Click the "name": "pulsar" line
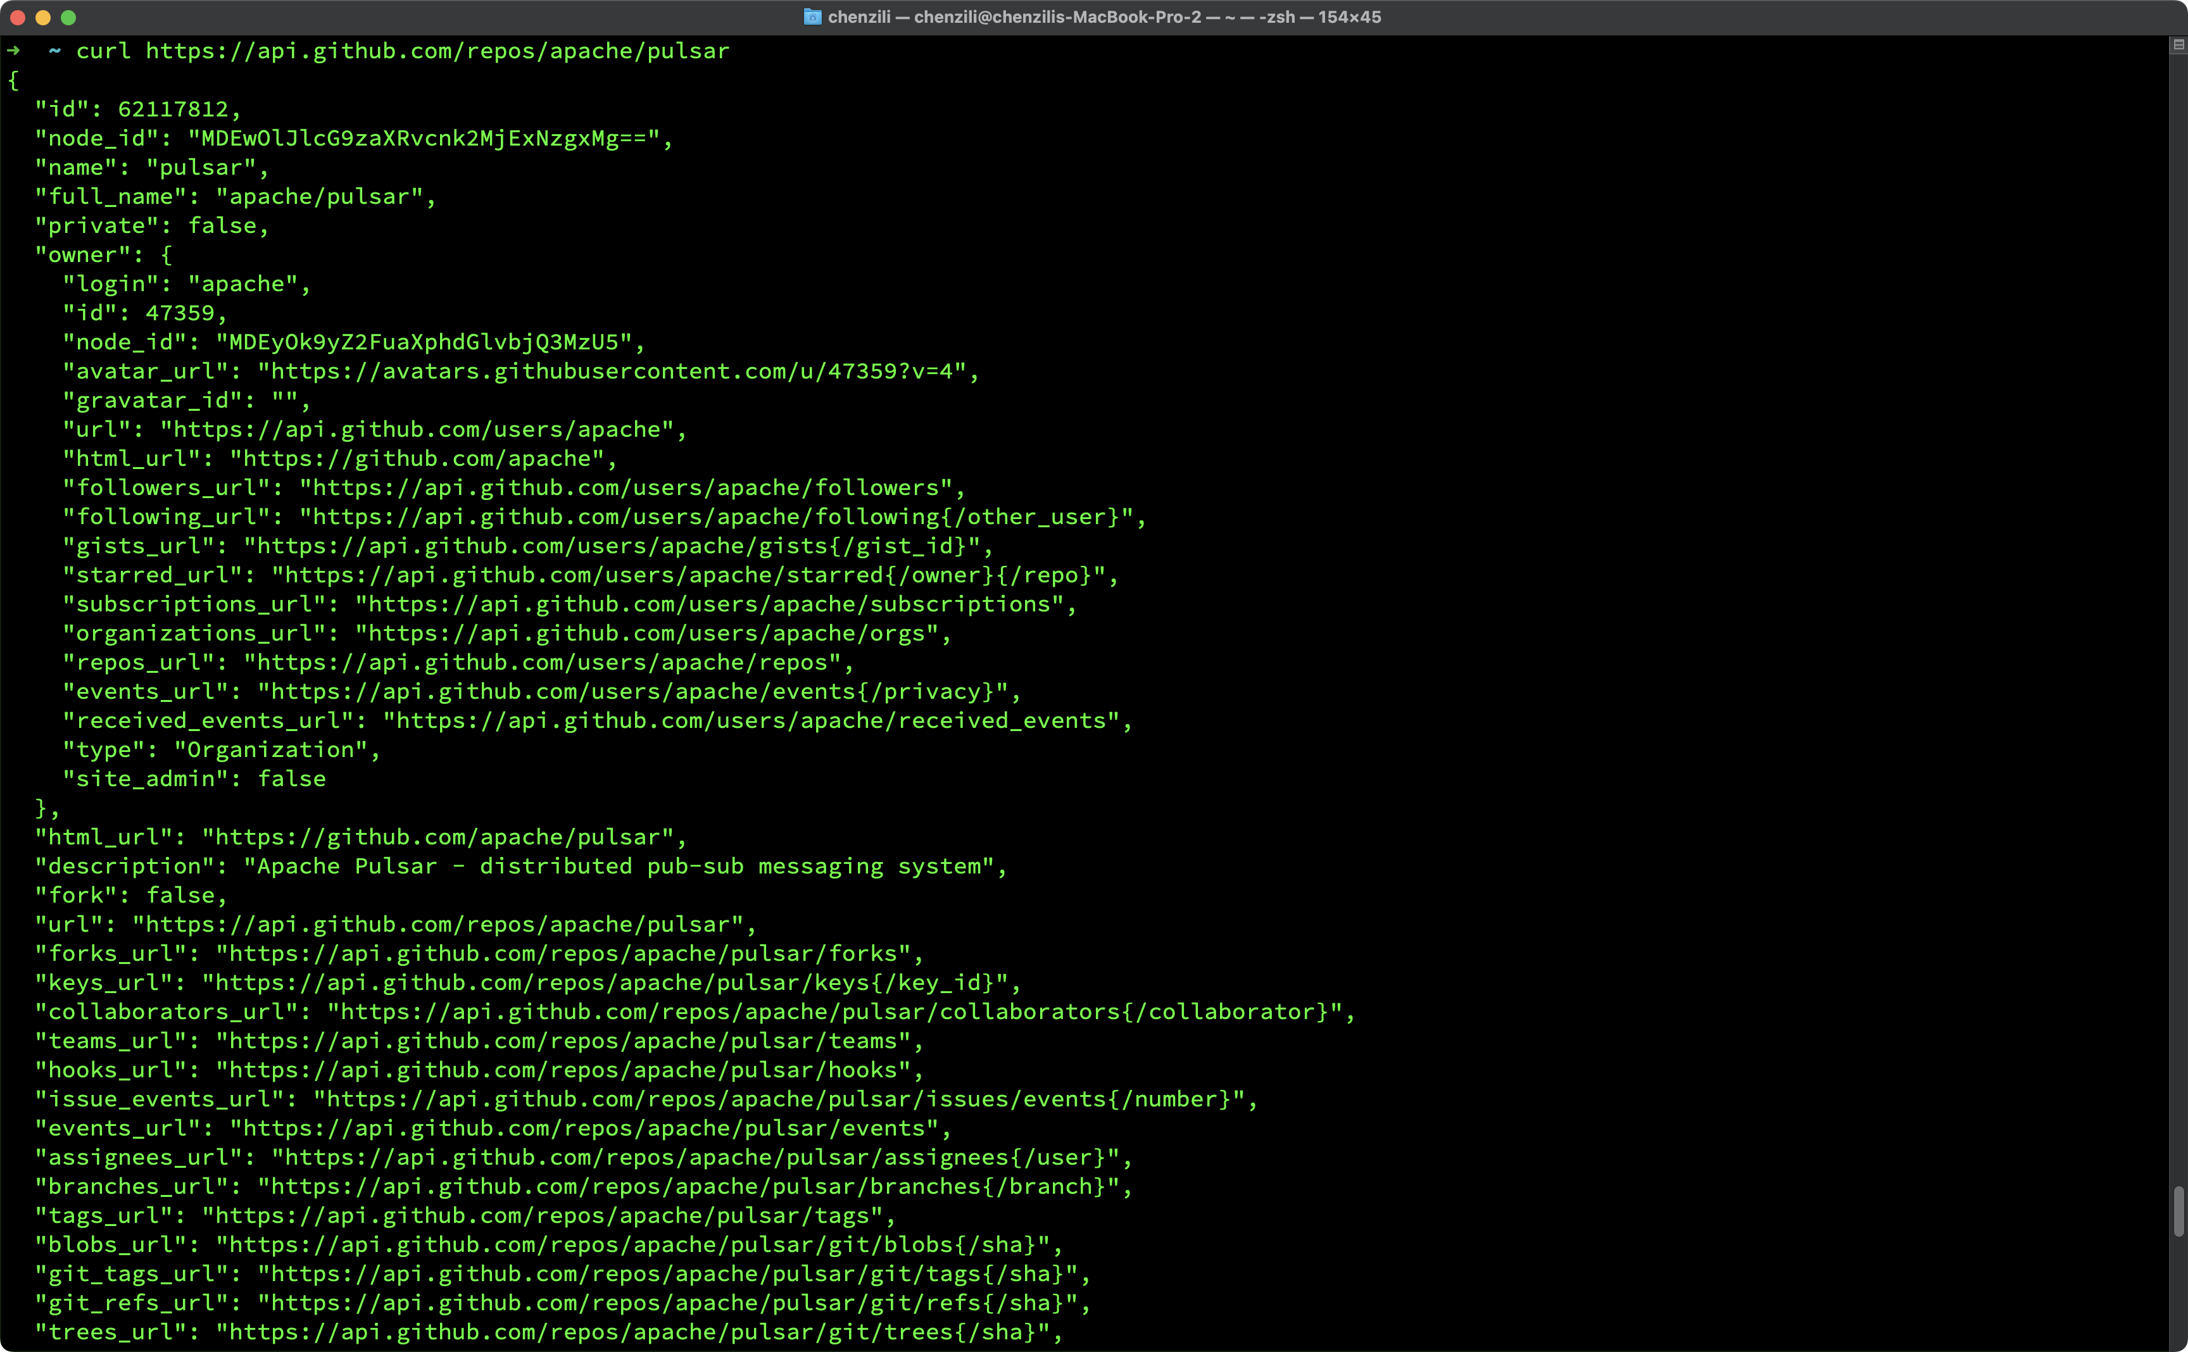Image resolution: width=2188 pixels, height=1352 pixels. (152, 167)
